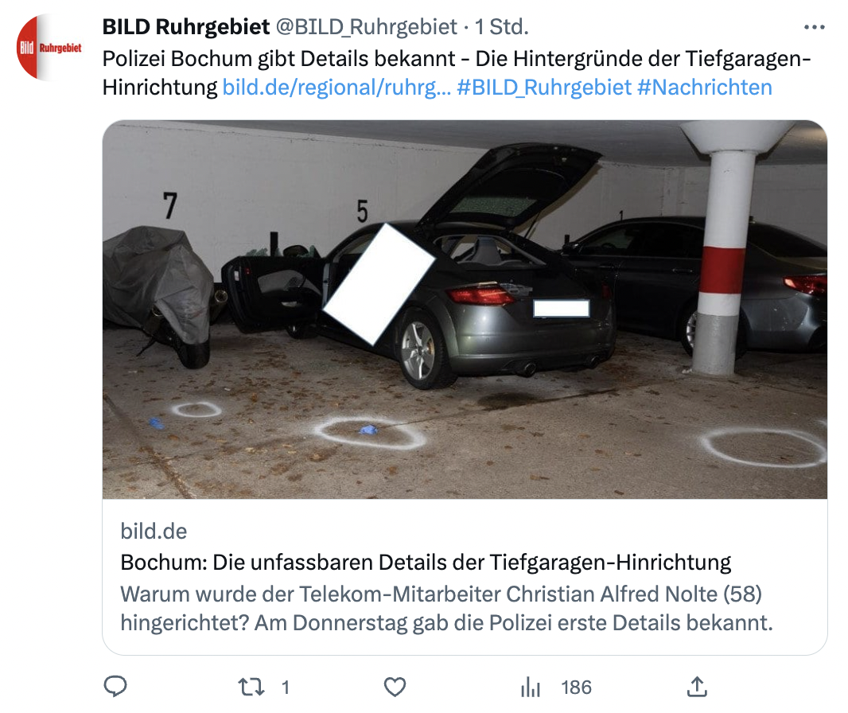Open BILD Ruhrgebiet profile avatar

pyautogui.click(x=49, y=48)
